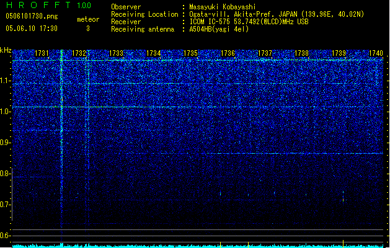The width and height of the screenshot is (390, 248).
Task: Click the 1734 time marker
Action: [153, 53]
